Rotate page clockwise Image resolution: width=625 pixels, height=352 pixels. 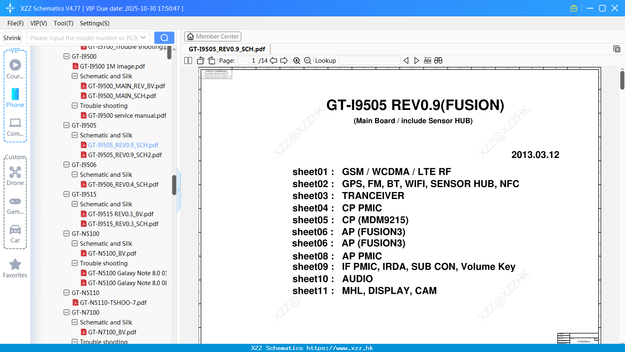click(211, 60)
